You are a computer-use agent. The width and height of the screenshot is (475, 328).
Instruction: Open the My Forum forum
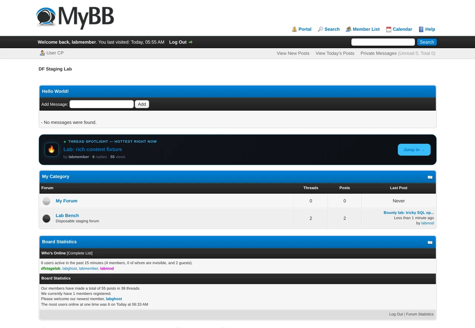point(66,201)
